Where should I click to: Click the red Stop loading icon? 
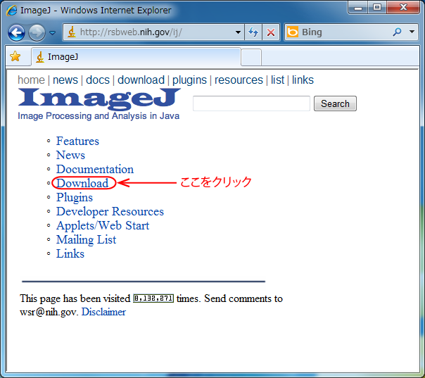pos(271,32)
